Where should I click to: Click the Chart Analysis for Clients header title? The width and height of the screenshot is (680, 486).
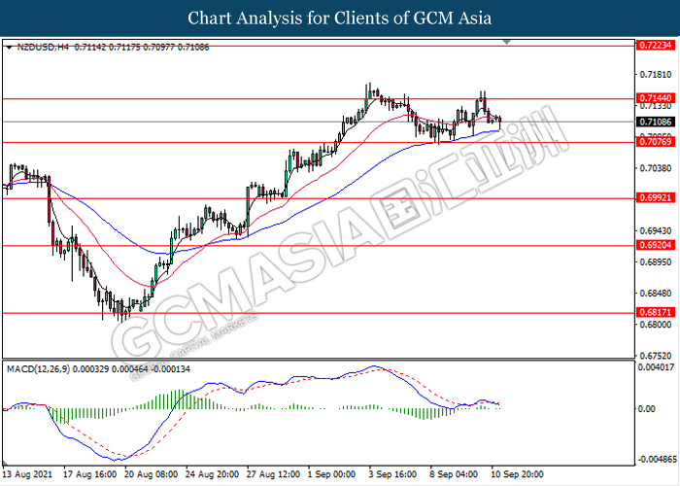coord(340,18)
